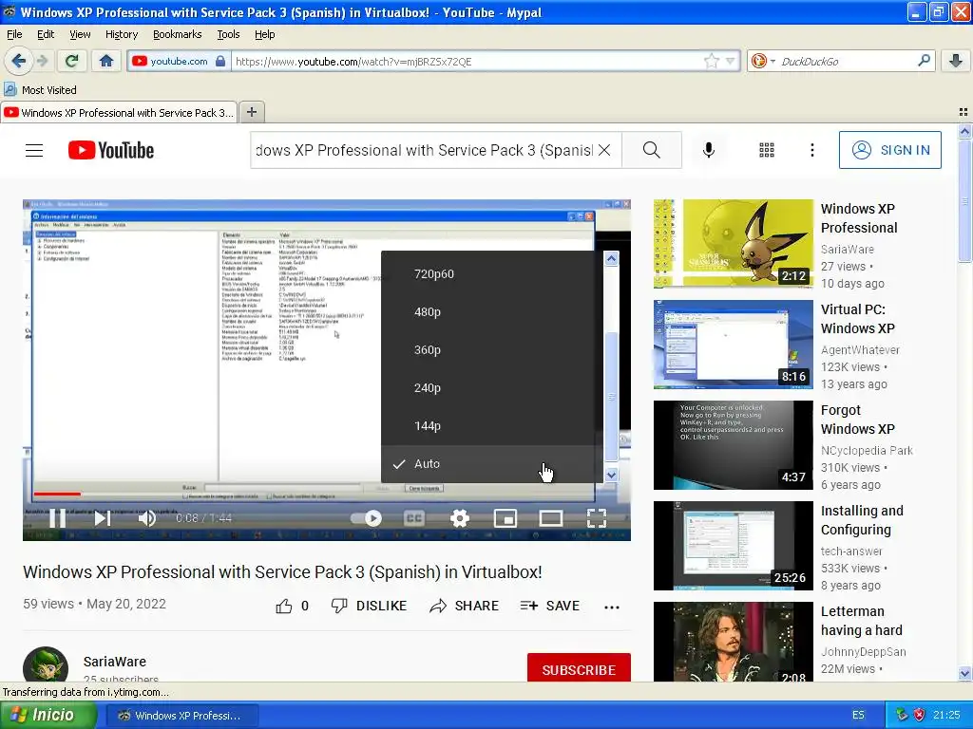Click the SUBSCRIBE button
Viewport: 973px width, 729px height.
[x=579, y=669]
